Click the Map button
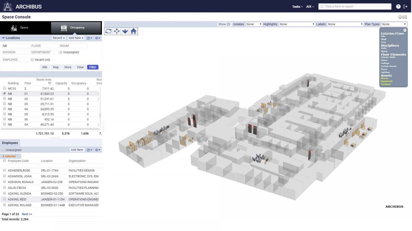Screen dimensions: 412x231 [56, 67]
